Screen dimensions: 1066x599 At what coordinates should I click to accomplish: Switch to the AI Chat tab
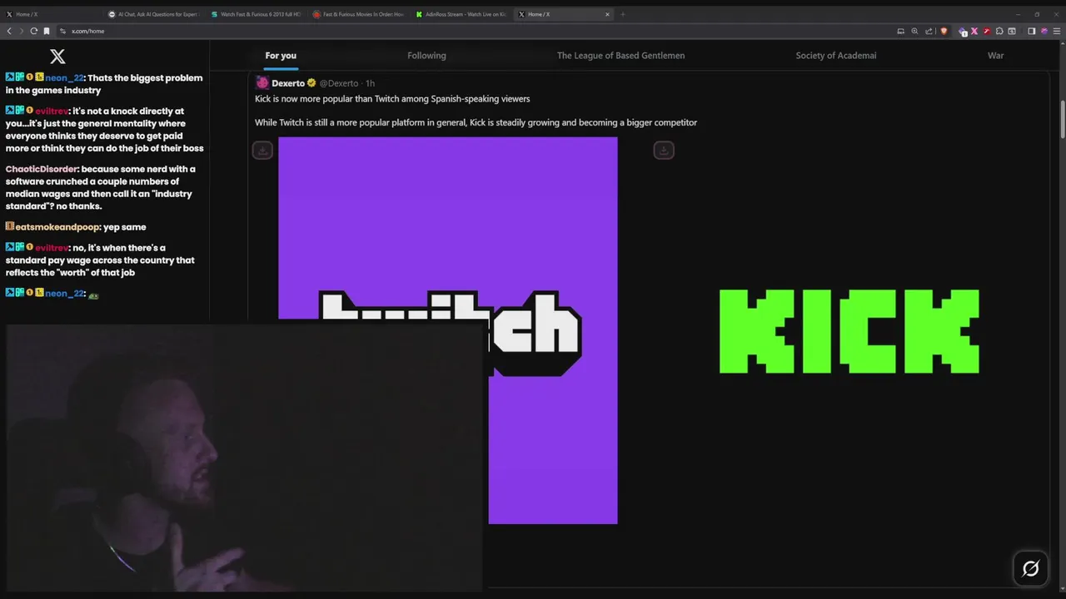154,14
